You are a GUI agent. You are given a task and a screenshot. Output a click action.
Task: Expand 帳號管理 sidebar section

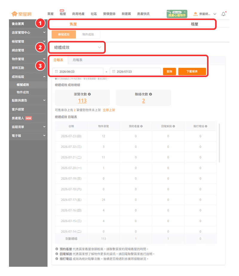click(28, 41)
